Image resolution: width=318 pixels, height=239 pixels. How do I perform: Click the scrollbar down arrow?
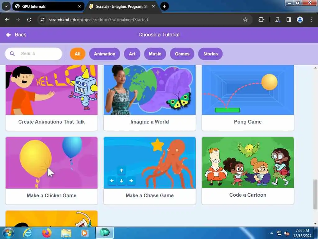[315, 224]
